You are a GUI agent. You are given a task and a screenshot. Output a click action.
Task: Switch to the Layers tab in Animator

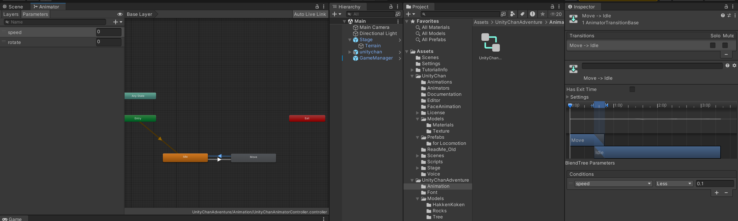[11, 14]
